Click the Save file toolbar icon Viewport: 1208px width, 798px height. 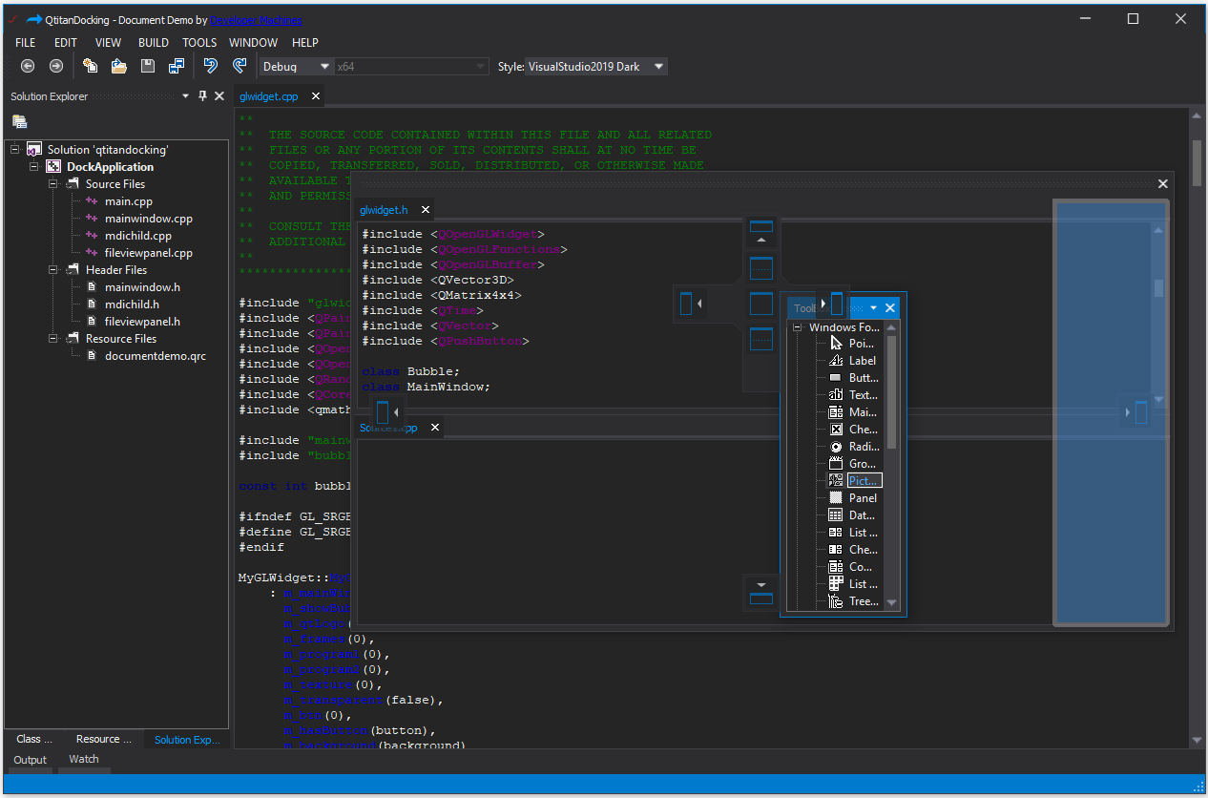point(146,66)
